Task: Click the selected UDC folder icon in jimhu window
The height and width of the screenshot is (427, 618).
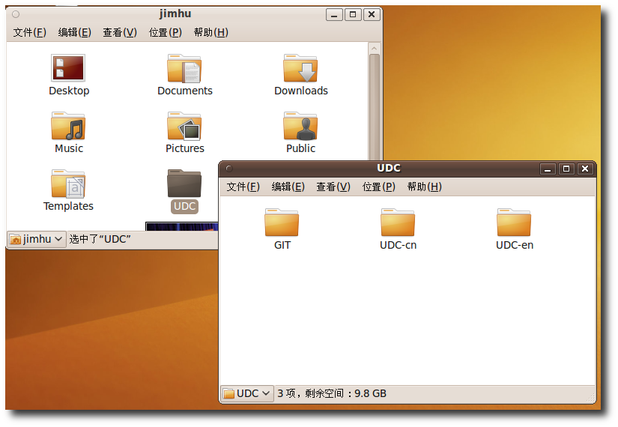Action: (x=184, y=184)
